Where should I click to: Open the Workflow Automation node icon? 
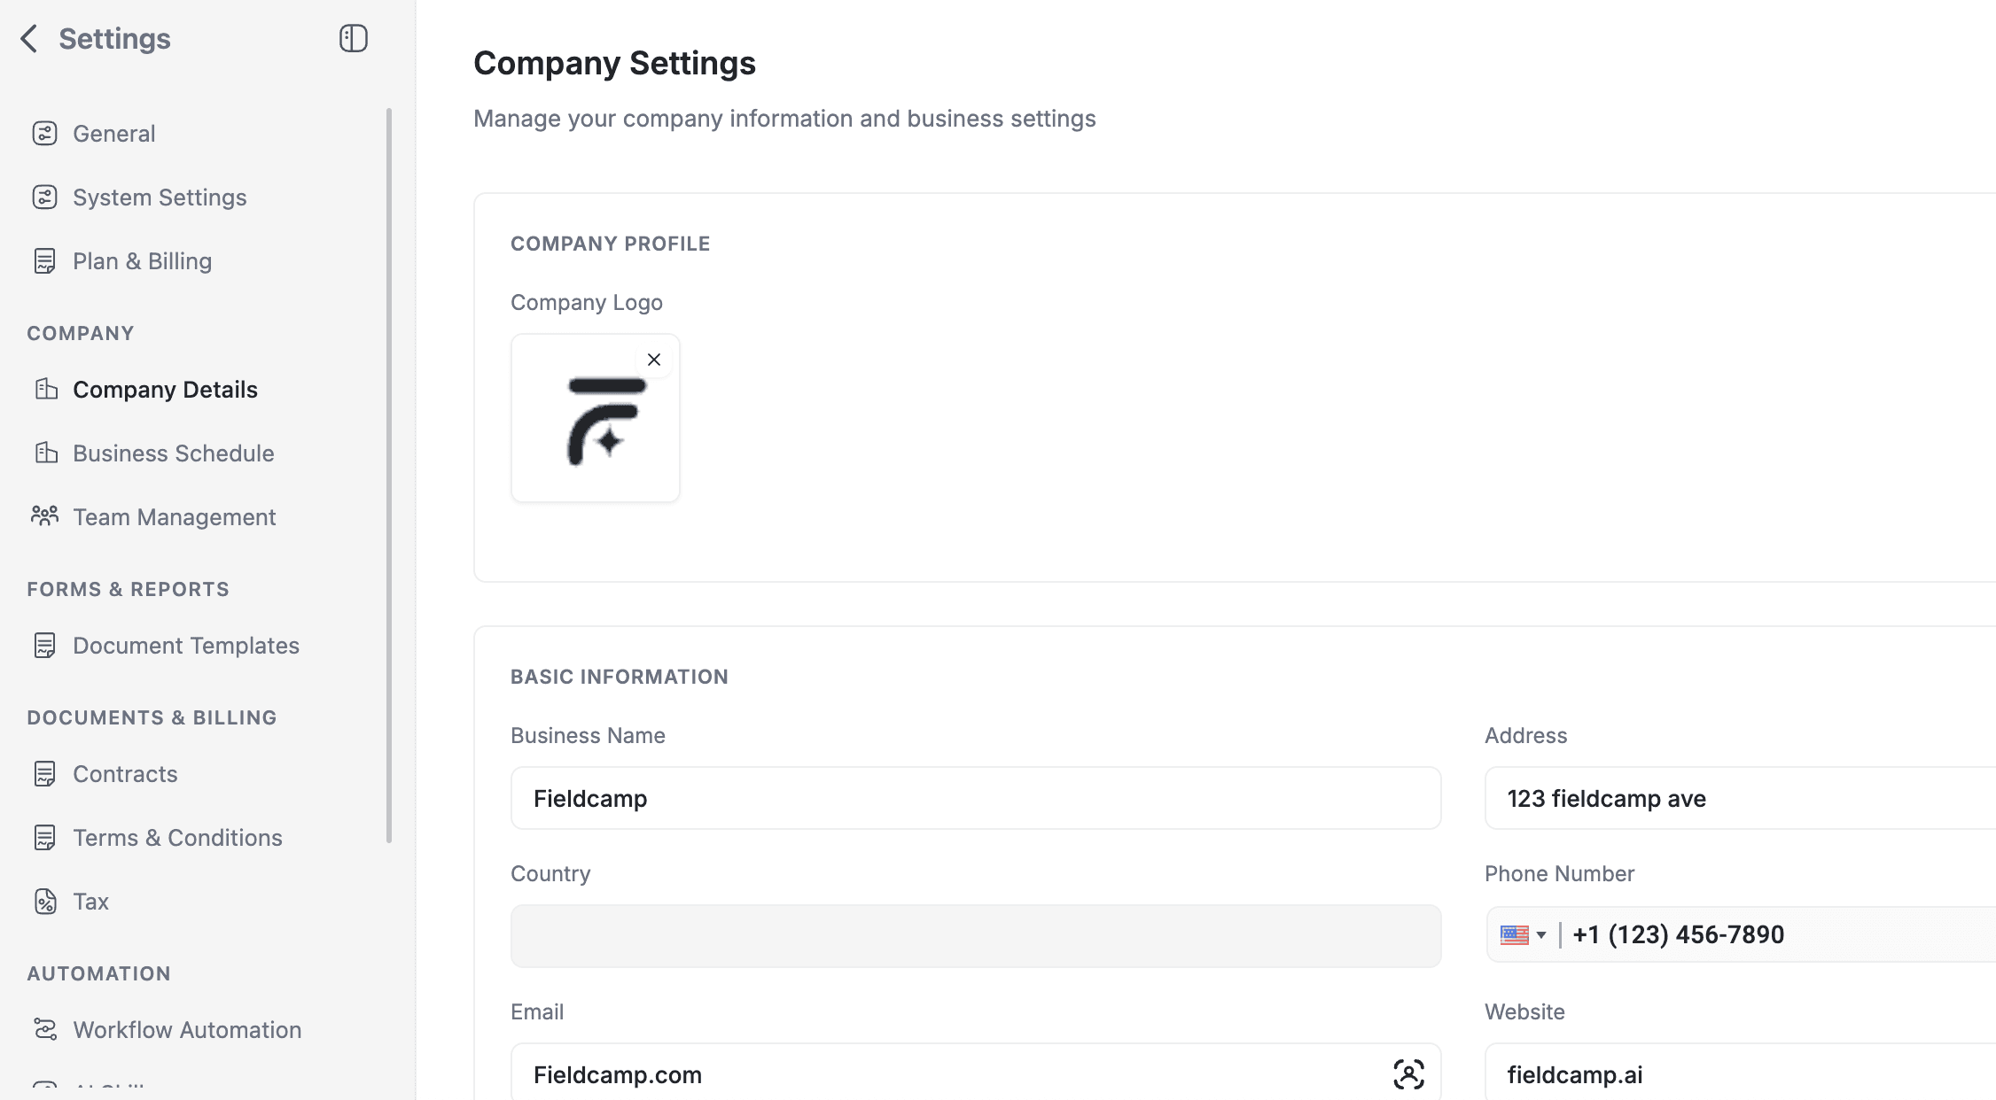45,1029
